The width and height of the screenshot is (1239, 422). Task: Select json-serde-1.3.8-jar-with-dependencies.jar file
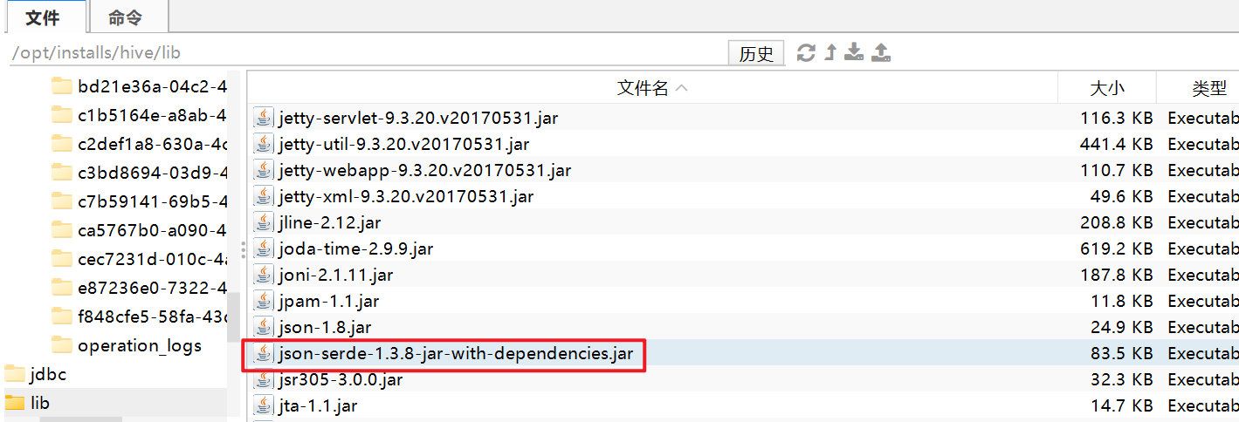[x=456, y=353]
